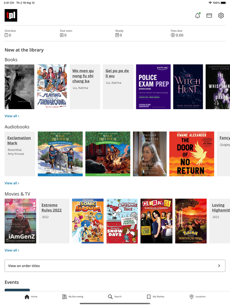Tap the Fancy audiobook title

click(x=225, y=138)
